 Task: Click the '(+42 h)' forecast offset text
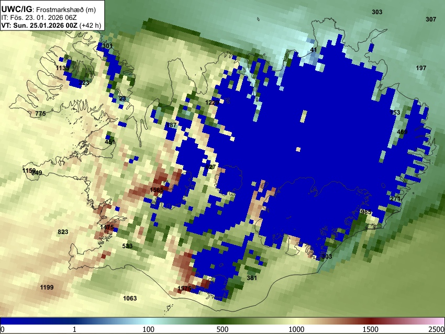[90, 25]
